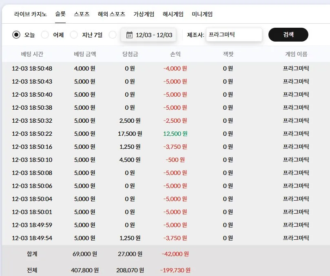330x276 pixels.
Task: Go to the 해시게임 tab
Action: click(173, 14)
